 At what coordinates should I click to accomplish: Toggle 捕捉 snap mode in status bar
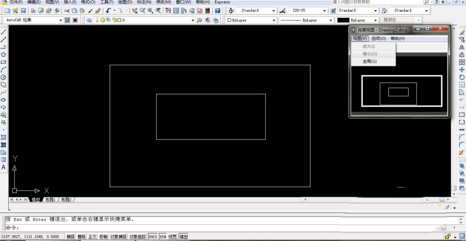(x=70, y=237)
